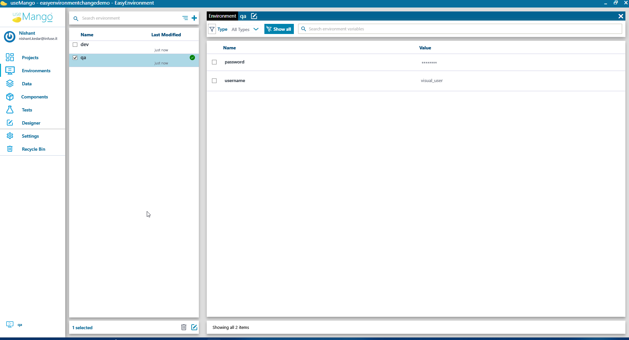Close the Environment qa panel

tap(620, 16)
